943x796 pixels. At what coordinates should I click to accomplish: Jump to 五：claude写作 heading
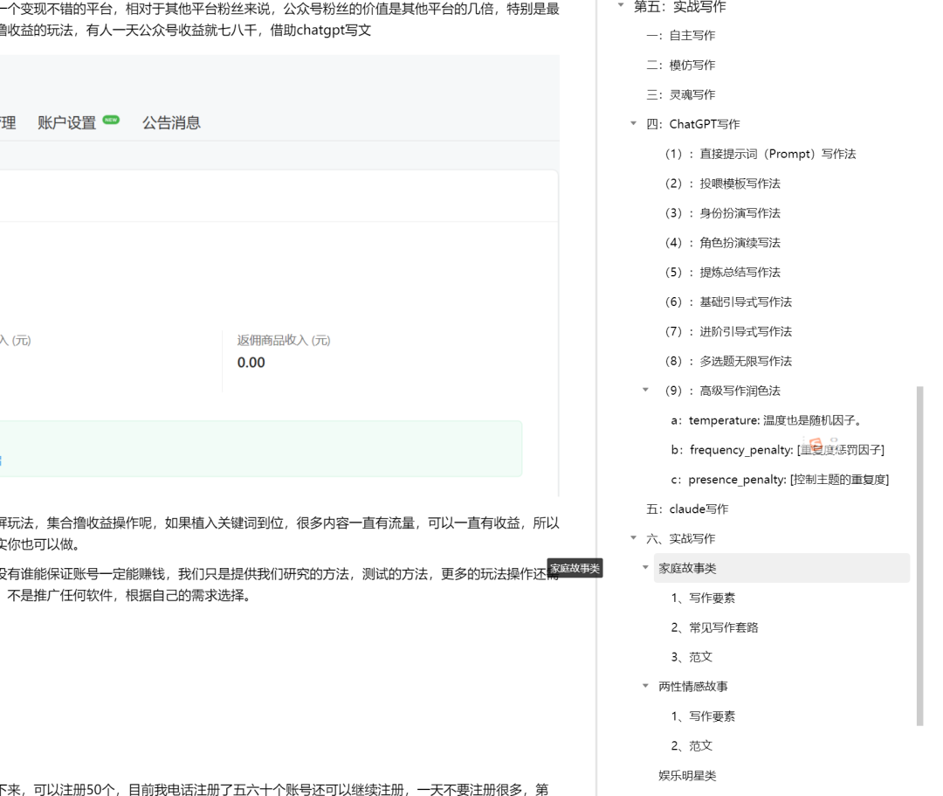tap(686, 509)
